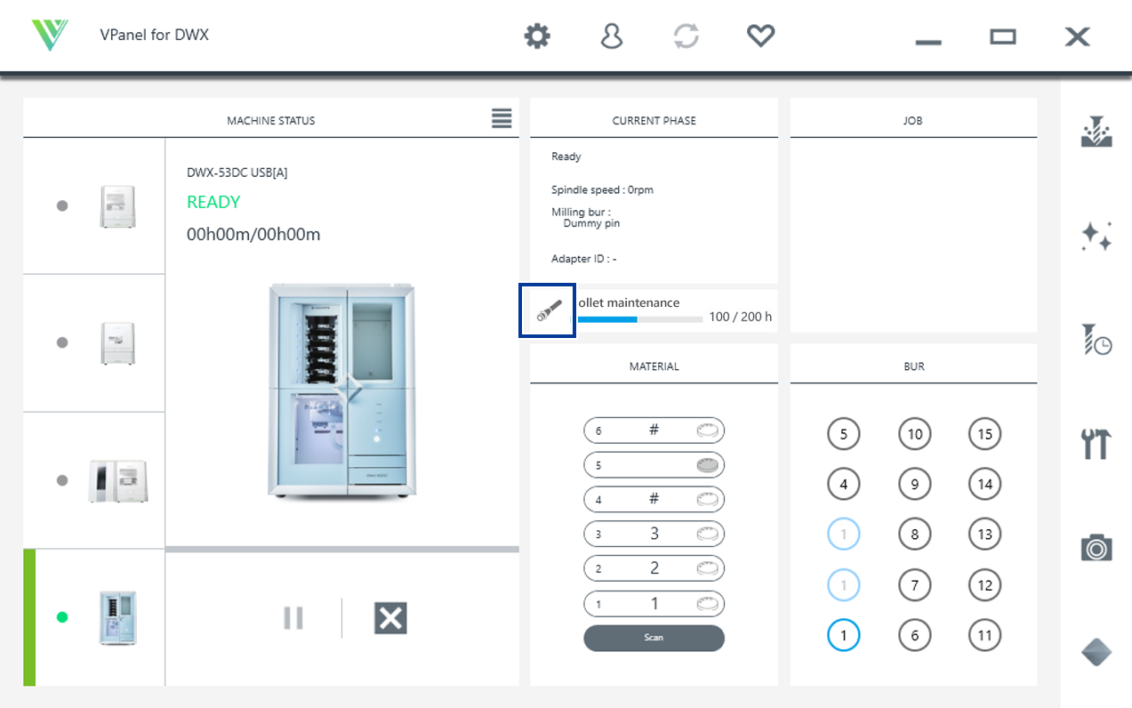
Task: Click the green VPanel logo
Action: (x=51, y=36)
